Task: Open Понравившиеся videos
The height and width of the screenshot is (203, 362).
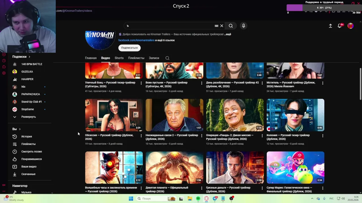Action: tap(31, 159)
